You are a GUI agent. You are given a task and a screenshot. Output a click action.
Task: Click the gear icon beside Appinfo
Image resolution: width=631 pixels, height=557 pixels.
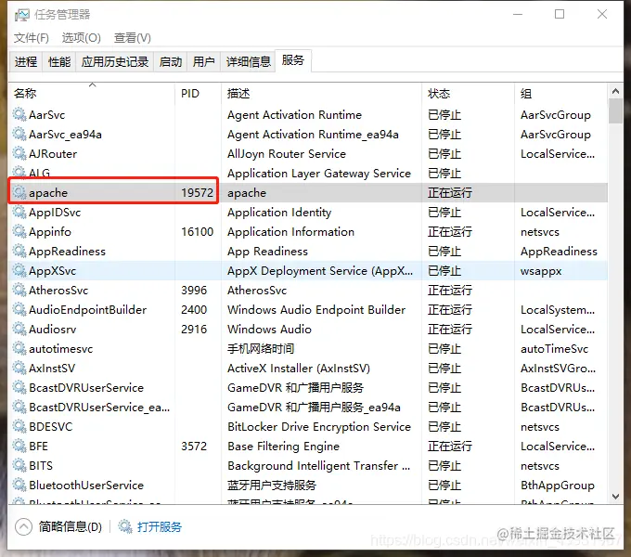(x=19, y=232)
